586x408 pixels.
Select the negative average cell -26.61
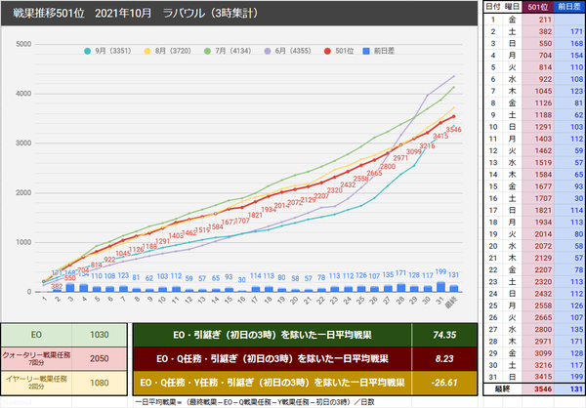[444, 383]
